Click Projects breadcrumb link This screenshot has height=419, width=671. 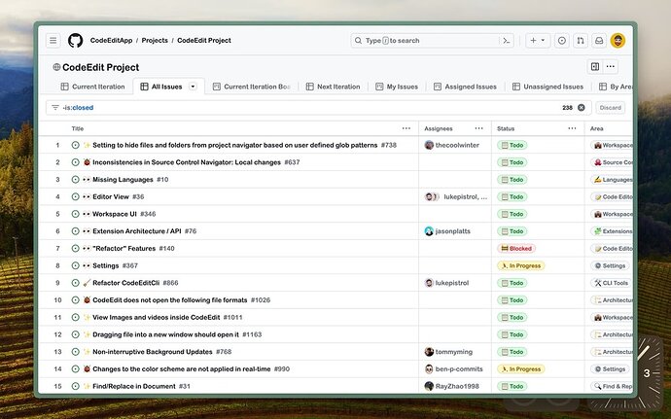point(155,40)
